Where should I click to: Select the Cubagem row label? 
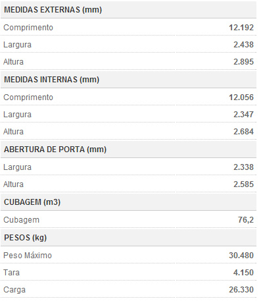21,220
